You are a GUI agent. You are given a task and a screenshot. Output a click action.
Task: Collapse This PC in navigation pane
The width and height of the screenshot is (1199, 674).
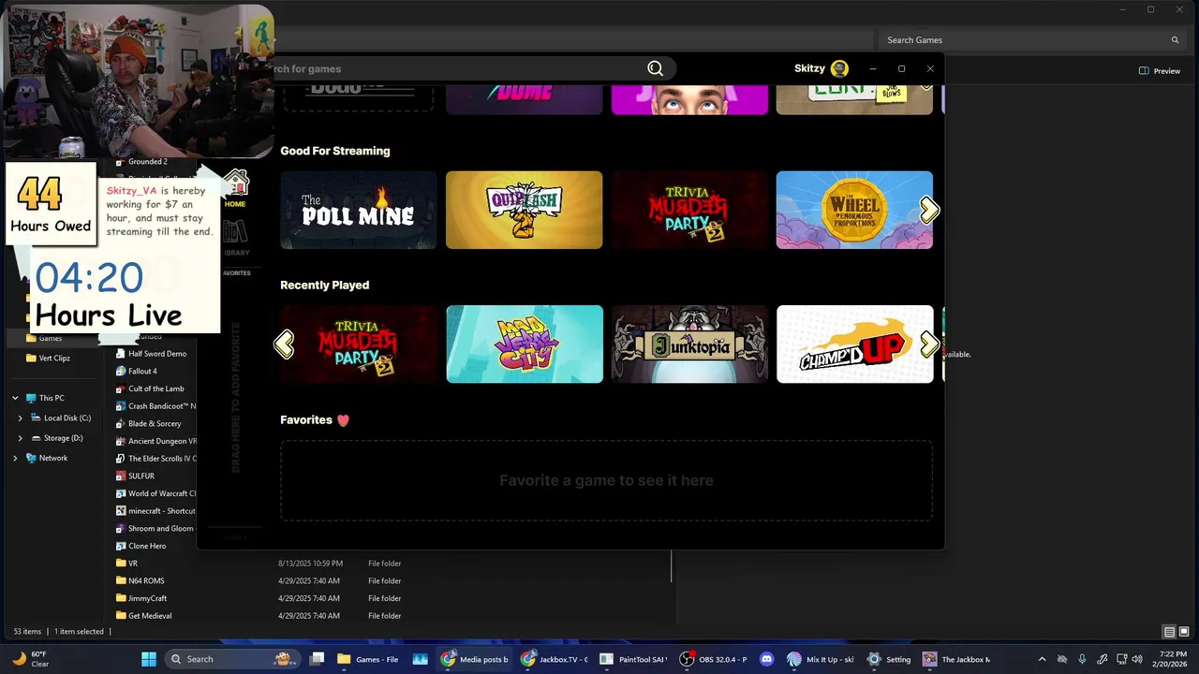pos(15,398)
